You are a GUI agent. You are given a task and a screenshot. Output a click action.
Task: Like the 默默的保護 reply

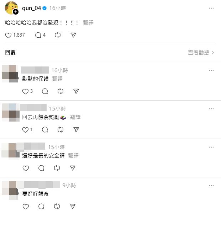[25, 91]
